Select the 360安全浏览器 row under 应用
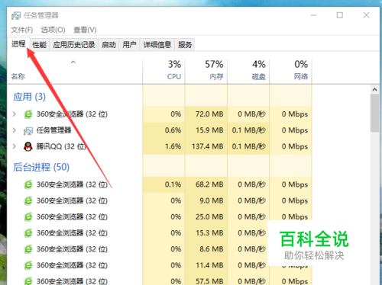The width and height of the screenshot is (382, 285). (159, 114)
